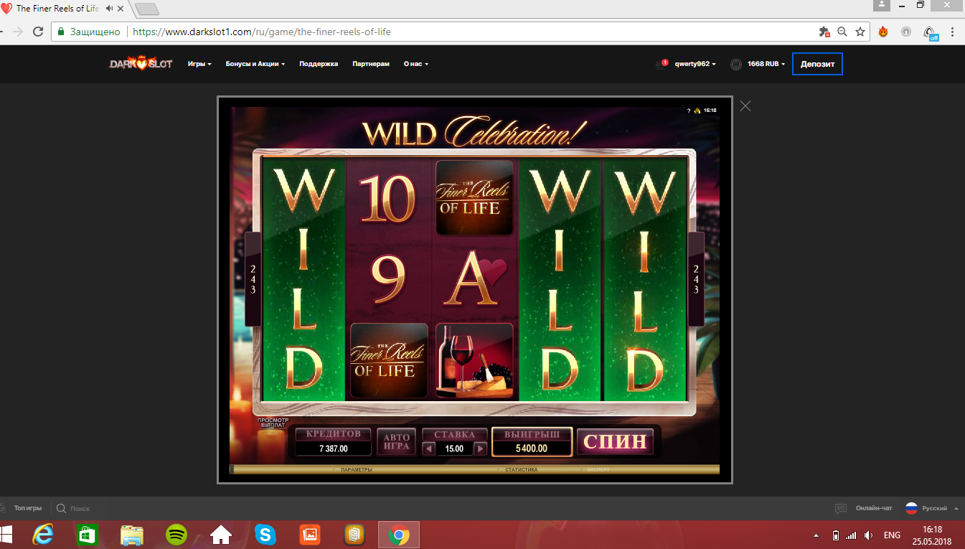Open Просмотр Выплат paytable

point(272,422)
